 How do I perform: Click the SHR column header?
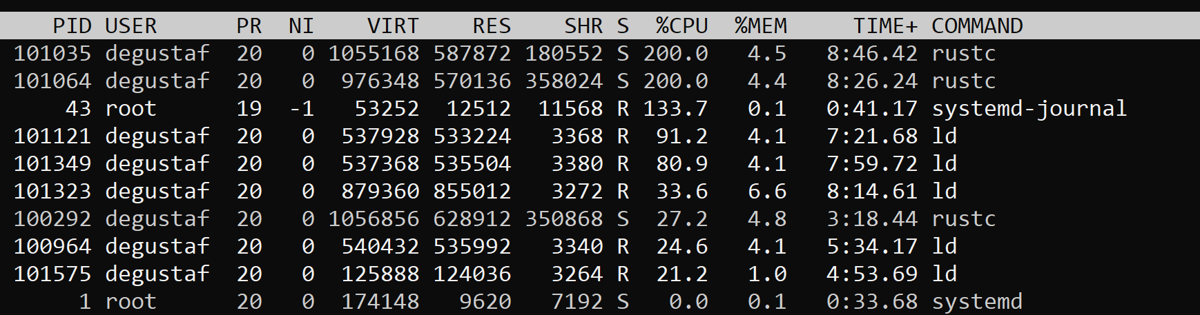click(x=583, y=26)
